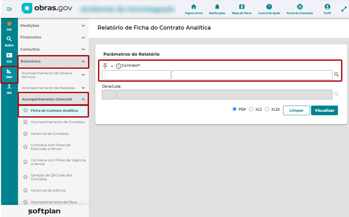Click the Obra/Lote description field
Image resolution: width=349 pixels, height=217 pixels.
click(225, 95)
